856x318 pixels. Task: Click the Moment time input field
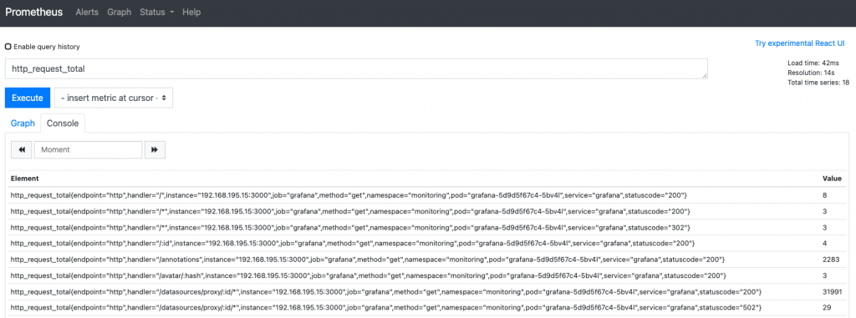pyautogui.click(x=88, y=149)
